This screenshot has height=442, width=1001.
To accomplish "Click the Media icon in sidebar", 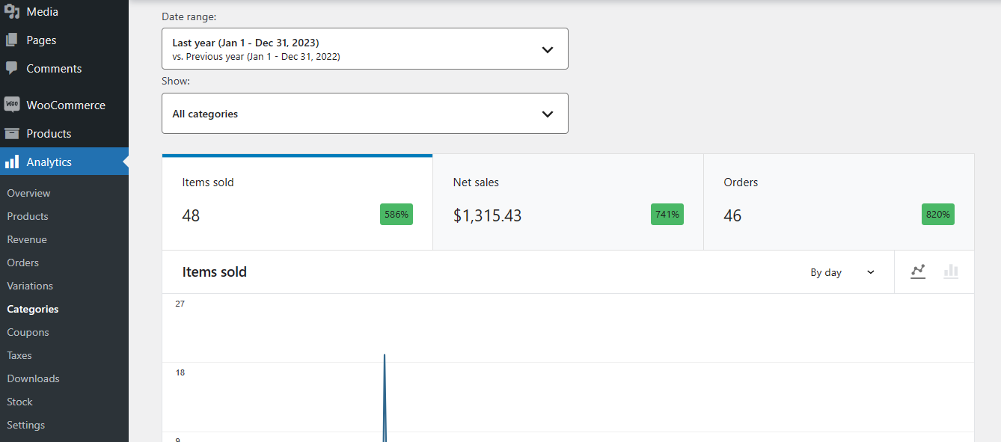I will (12, 12).
